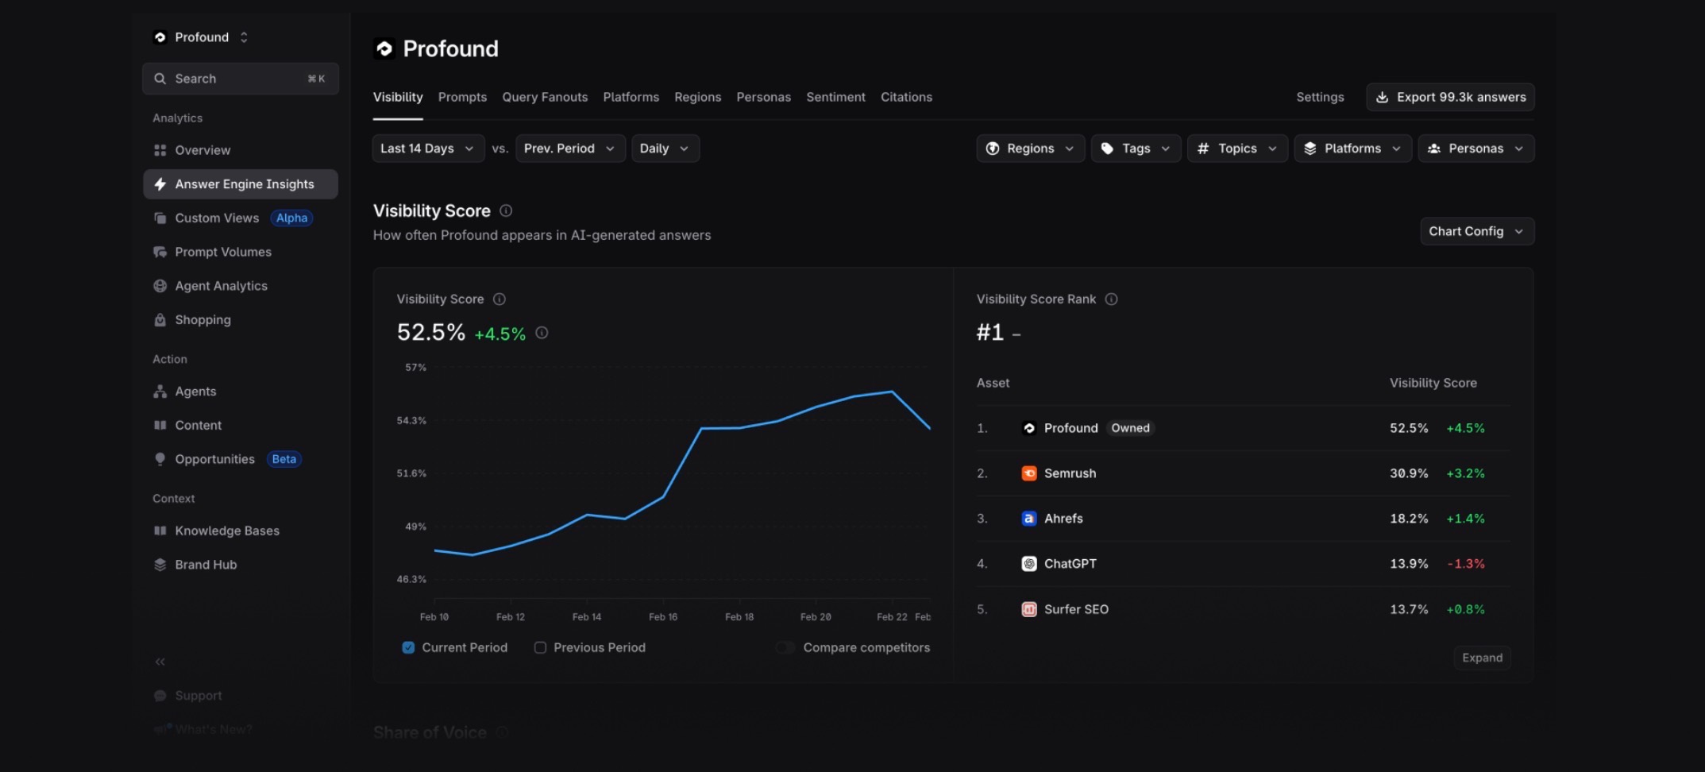Click the 52.5% headline visibility score

click(431, 332)
